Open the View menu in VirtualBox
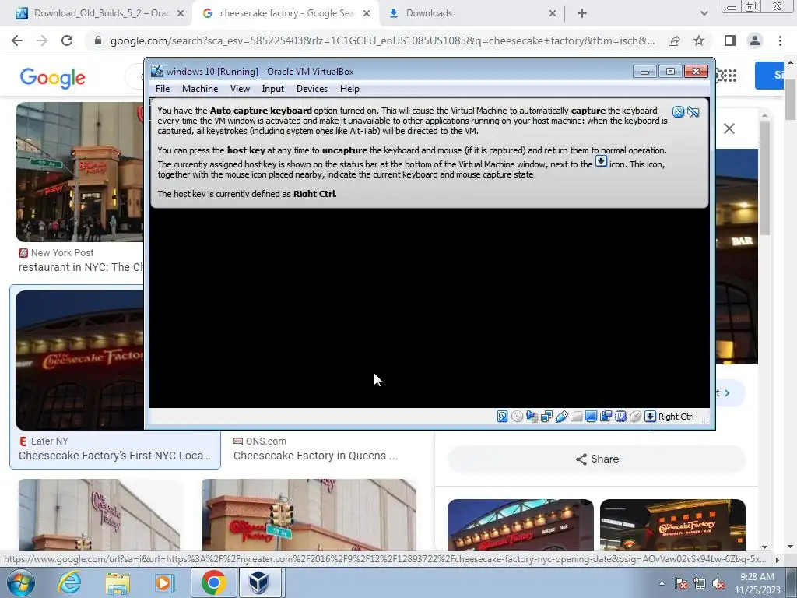Image resolution: width=797 pixels, height=598 pixels. pyautogui.click(x=240, y=89)
